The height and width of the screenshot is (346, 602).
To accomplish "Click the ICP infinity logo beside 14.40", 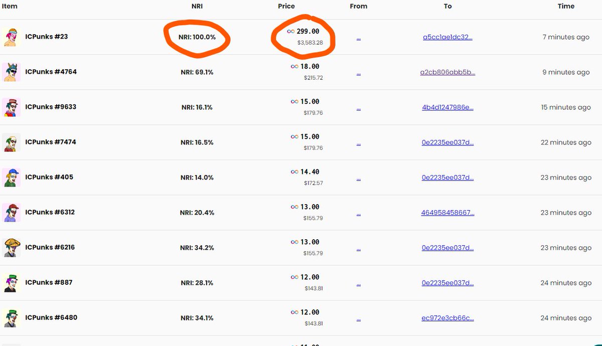I will (x=294, y=172).
